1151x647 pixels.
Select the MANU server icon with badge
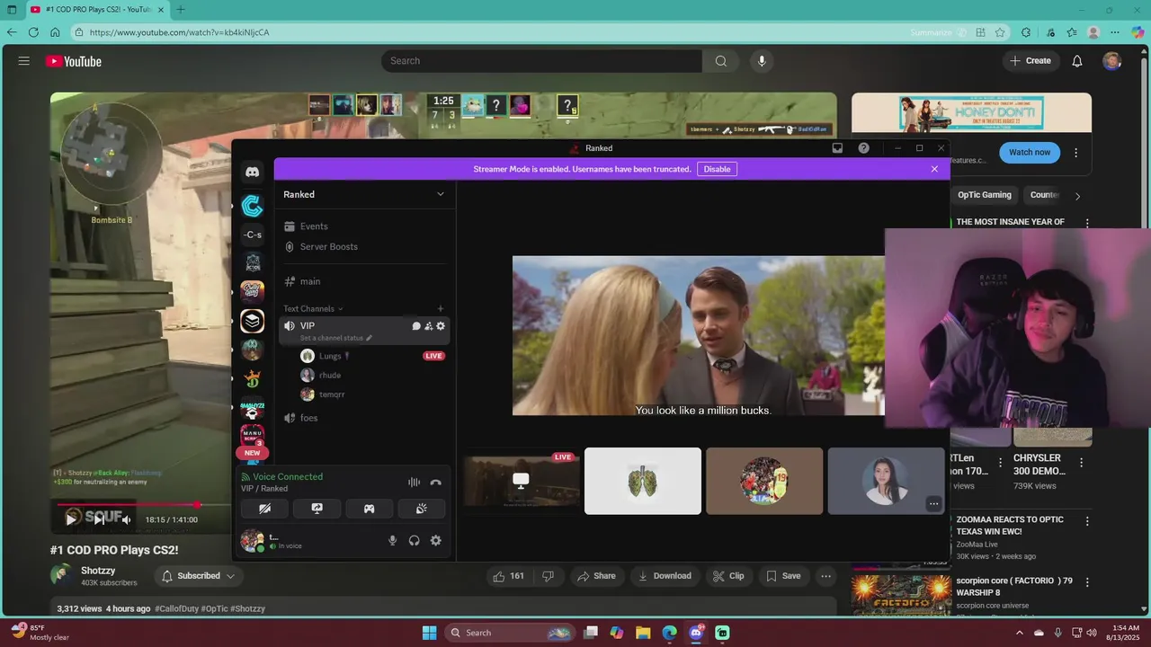tap(253, 434)
